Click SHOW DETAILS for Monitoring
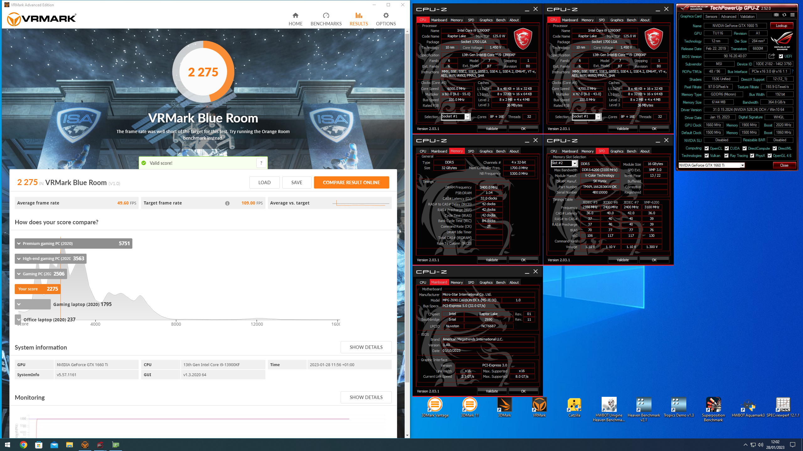Image resolution: width=803 pixels, height=451 pixels. tap(366, 397)
